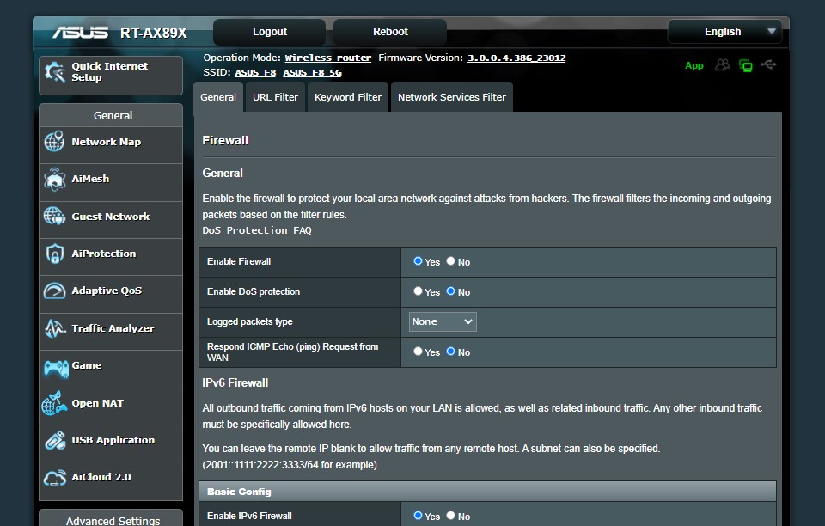Click the green network clients status icon
This screenshot has height=526, width=825.
(746, 65)
